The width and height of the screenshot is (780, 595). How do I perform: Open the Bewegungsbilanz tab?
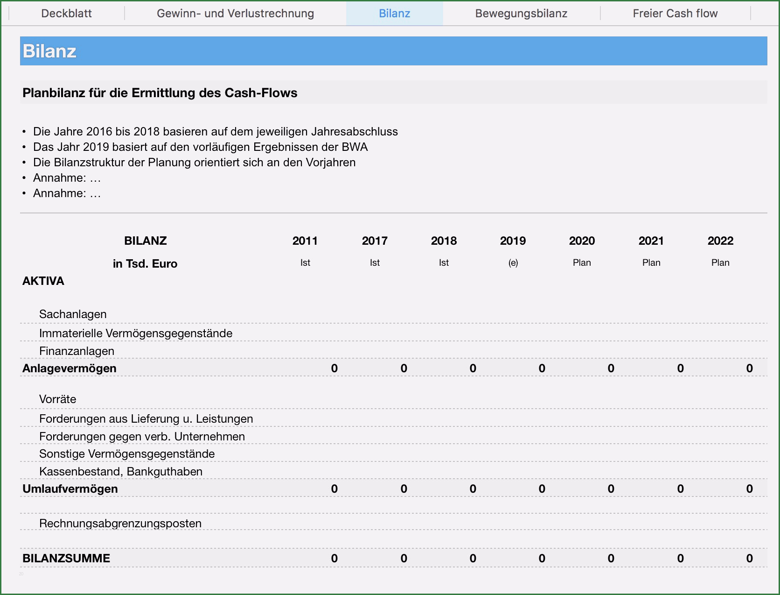(x=521, y=14)
